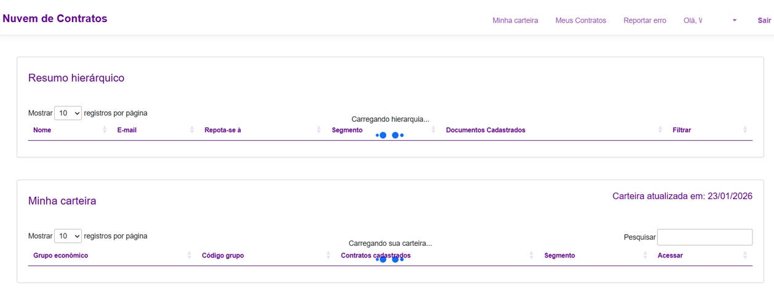Click the Reportar erro link

pos(644,21)
